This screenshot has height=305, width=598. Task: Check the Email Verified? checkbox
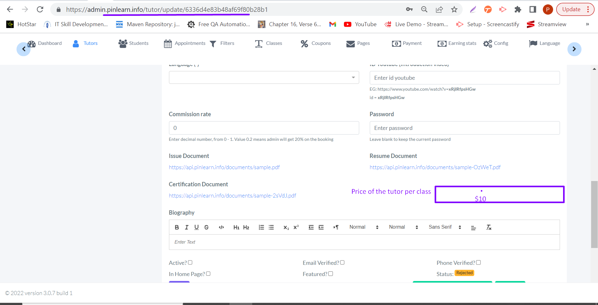pyautogui.click(x=342, y=263)
